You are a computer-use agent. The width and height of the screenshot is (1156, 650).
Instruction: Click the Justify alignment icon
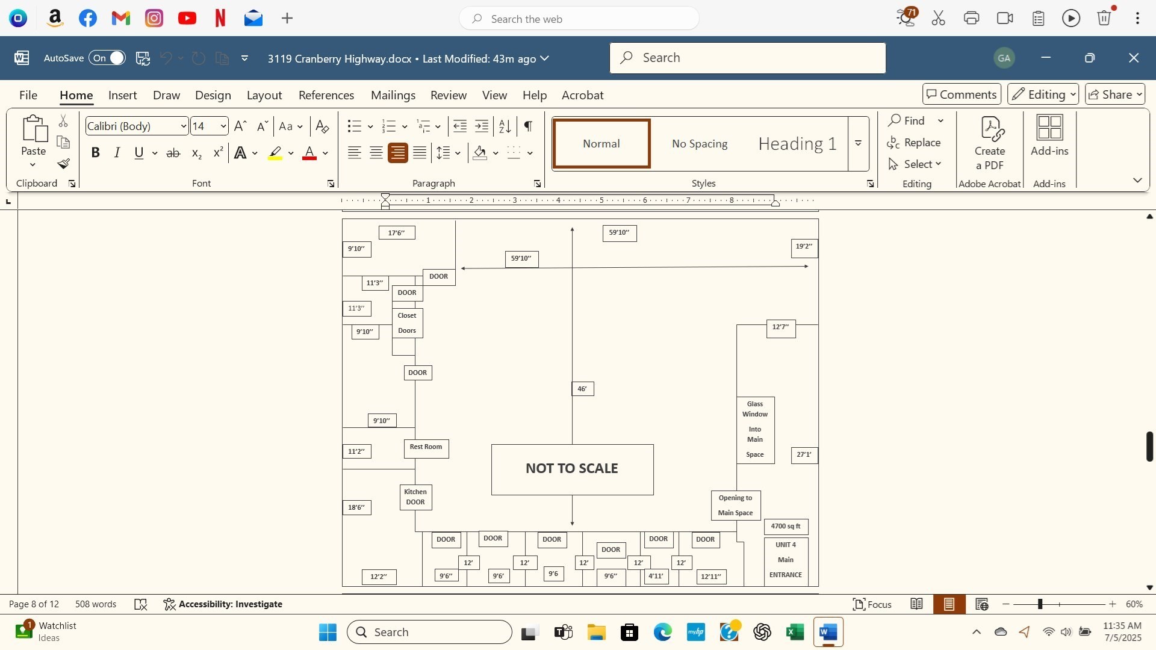(x=420, y=153)
